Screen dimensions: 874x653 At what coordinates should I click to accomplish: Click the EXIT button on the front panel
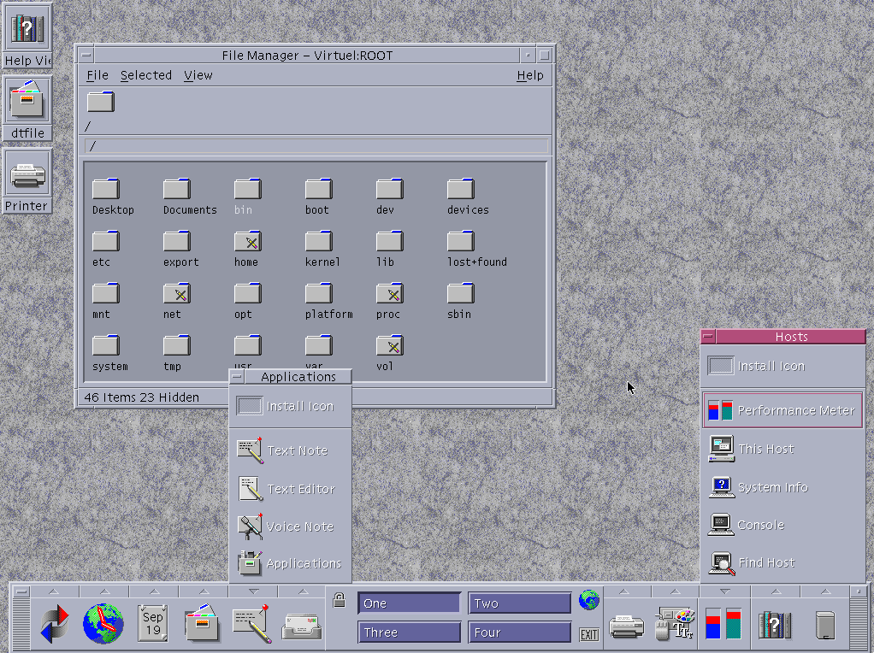(x=588, y=634)
